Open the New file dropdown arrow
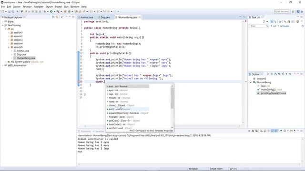 pos(6,11)
